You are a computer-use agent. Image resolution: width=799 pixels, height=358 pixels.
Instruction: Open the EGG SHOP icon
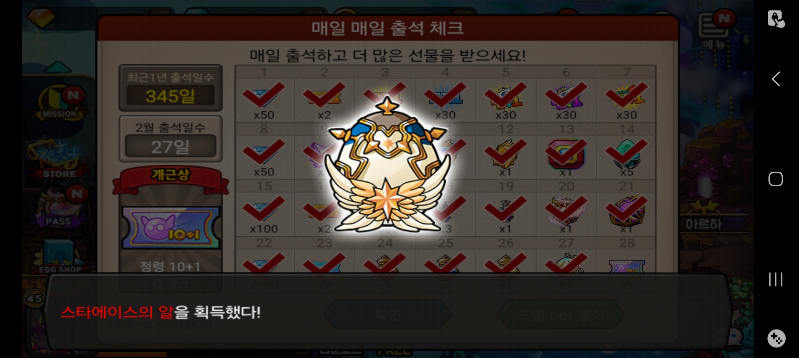coord(60,257)
